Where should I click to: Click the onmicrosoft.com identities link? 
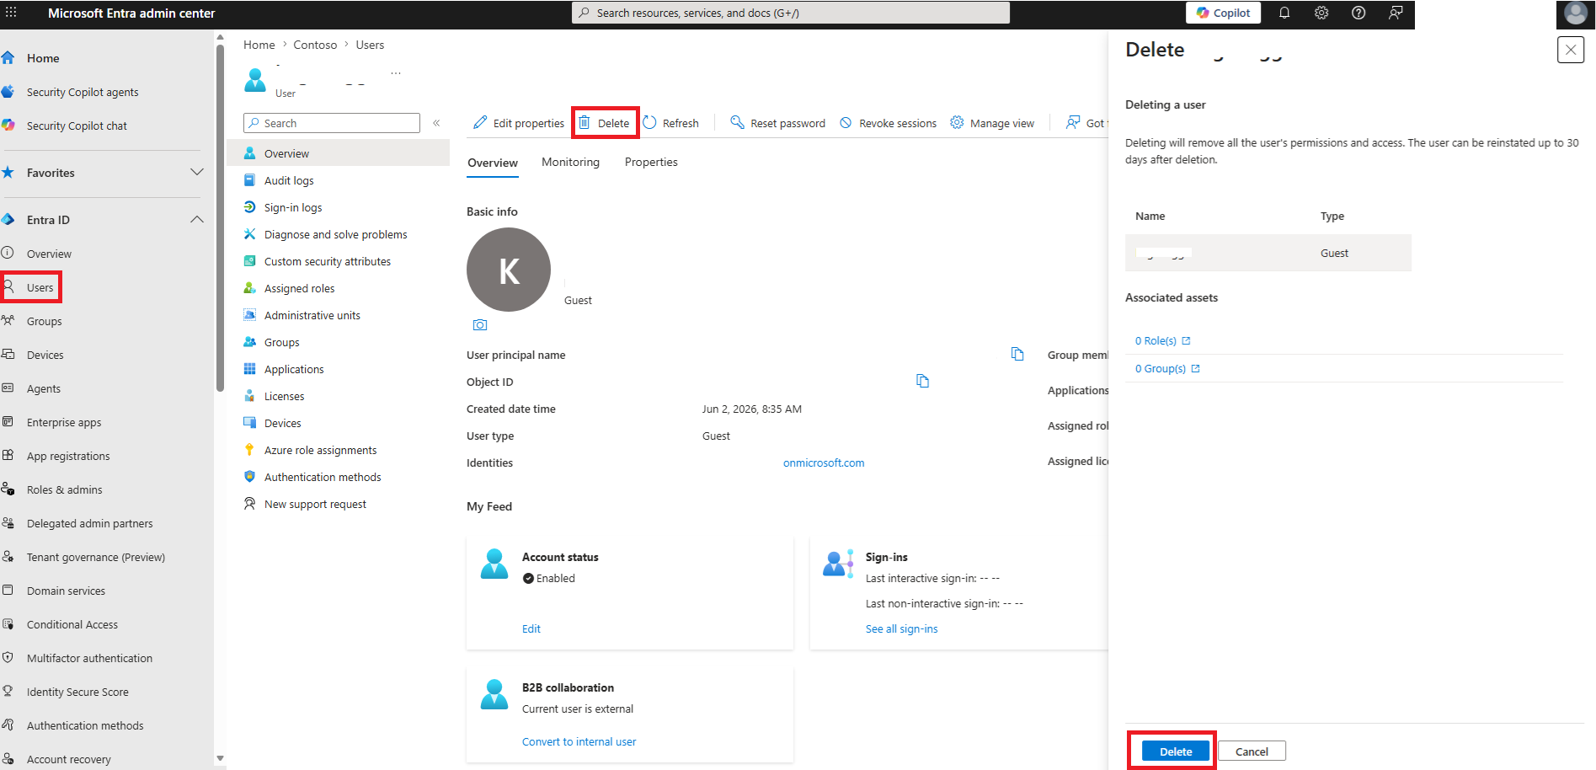pos(824,463)
